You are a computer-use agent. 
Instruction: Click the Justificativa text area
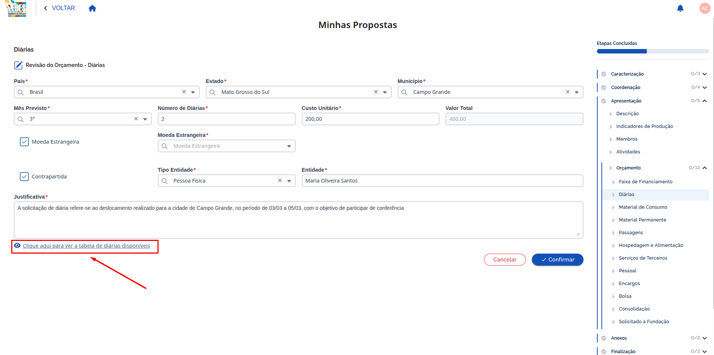298,220
